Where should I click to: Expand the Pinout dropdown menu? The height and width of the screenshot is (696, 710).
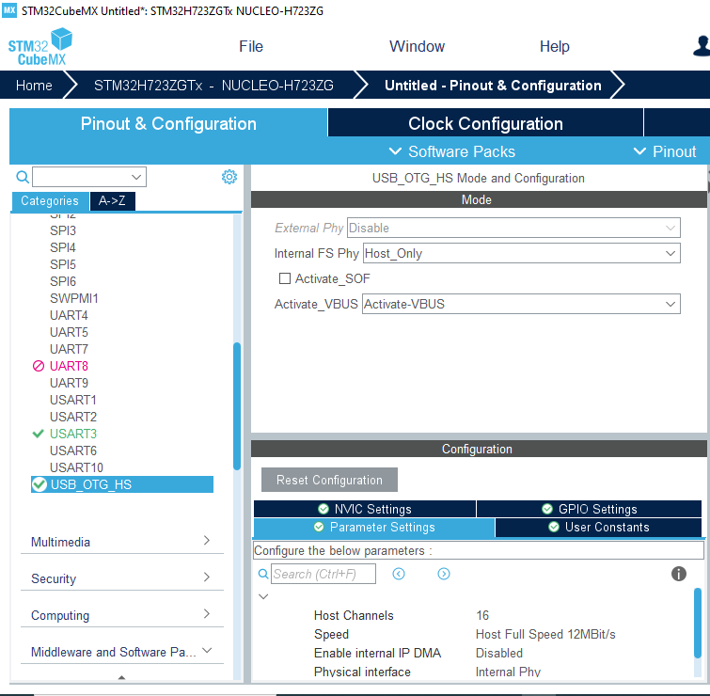click(665, 151)
